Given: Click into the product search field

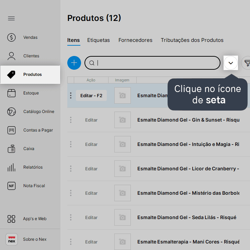Looking at the screenshot, I should (152, 63).
